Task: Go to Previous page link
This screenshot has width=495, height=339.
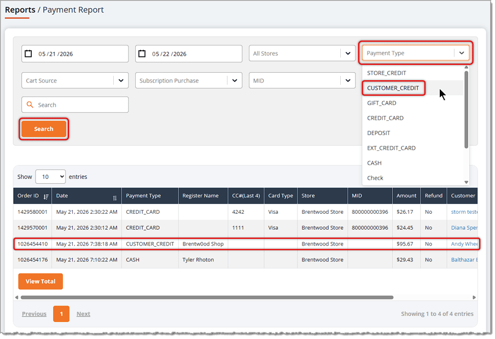Action: [x=34, y=314]
